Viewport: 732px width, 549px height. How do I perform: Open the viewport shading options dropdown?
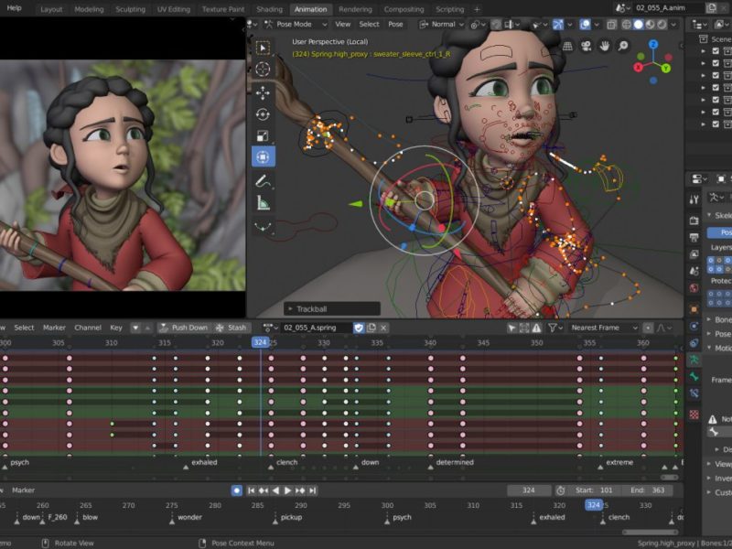[x=673, y=25]
